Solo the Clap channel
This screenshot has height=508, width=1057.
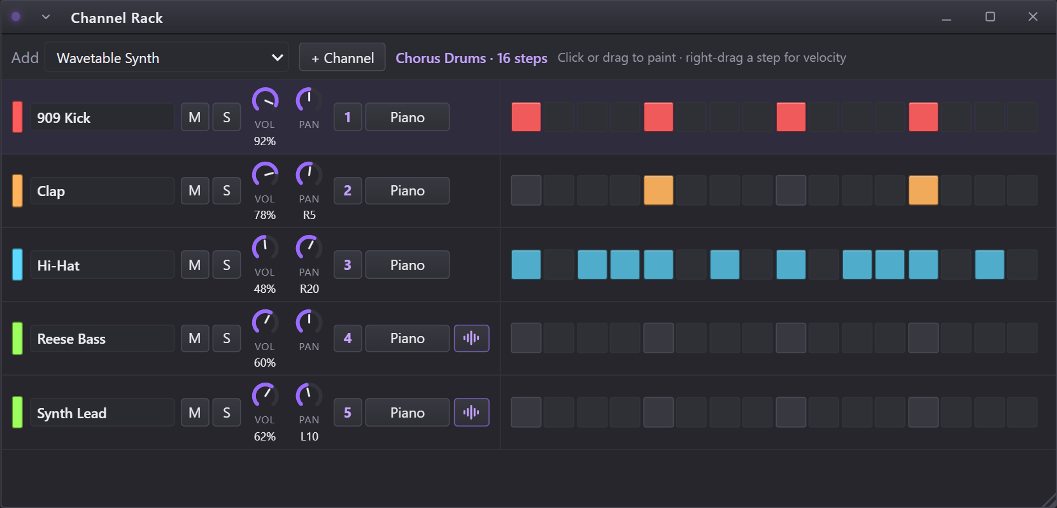coord(227,190)
